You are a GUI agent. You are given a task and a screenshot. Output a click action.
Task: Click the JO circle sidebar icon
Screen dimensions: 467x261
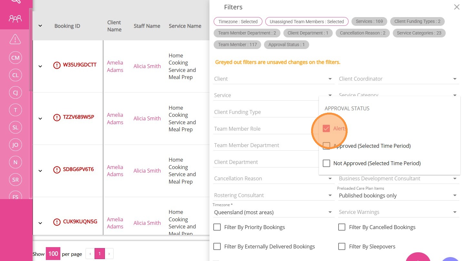[x=15, y=145]
